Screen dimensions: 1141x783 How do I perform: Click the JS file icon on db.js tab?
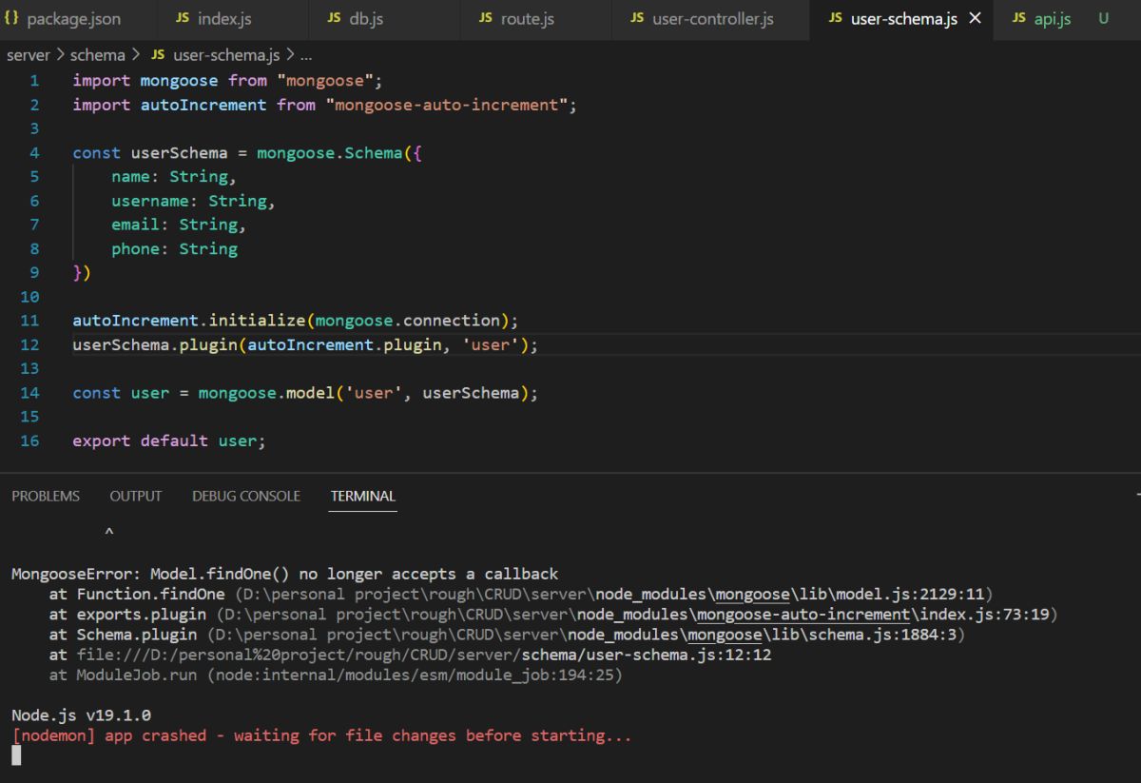pyautogui.click(x=334, y=19)
